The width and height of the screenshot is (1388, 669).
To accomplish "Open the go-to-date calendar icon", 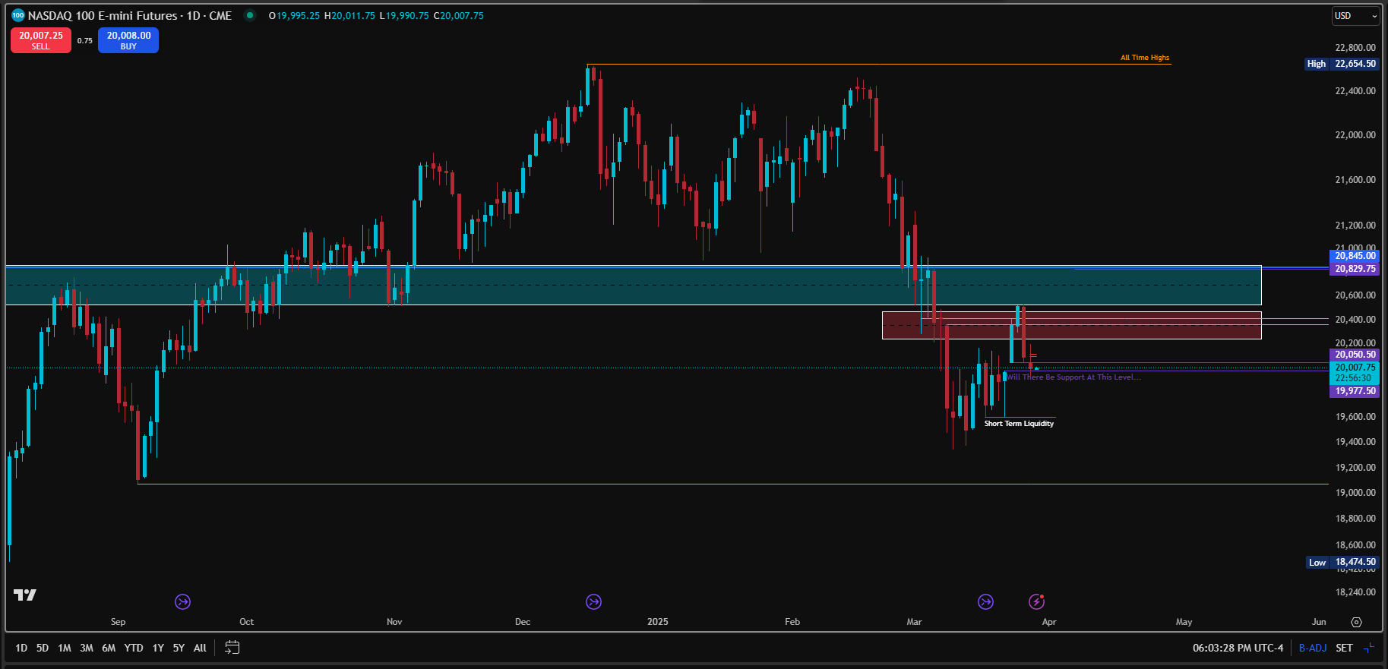I will [232, 648].
